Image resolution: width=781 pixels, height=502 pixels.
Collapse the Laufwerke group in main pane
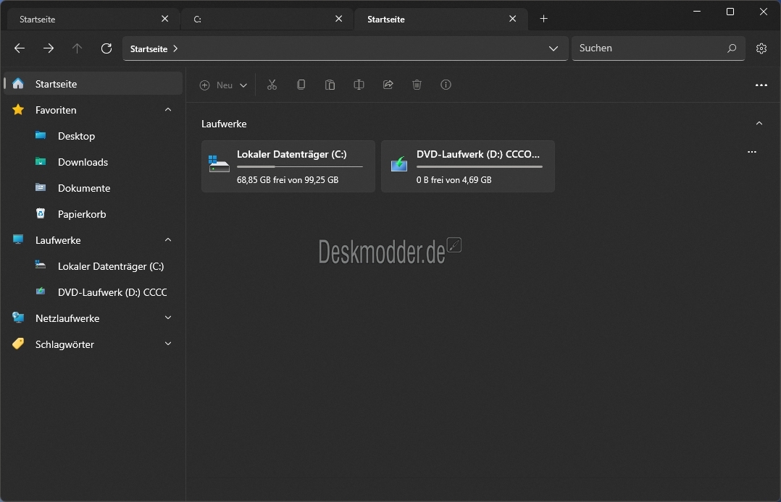pos(759,124)
